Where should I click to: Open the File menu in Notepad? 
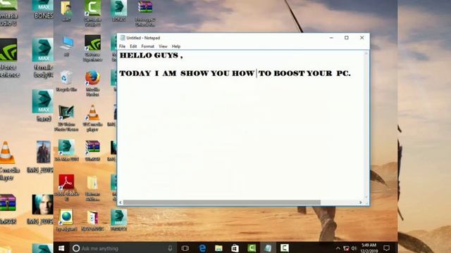(122, 46)
